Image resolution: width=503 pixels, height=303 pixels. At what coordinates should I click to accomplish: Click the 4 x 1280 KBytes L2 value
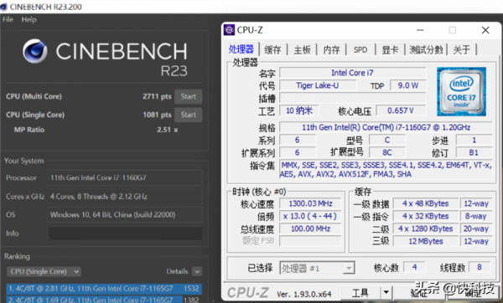coord(425,229)
